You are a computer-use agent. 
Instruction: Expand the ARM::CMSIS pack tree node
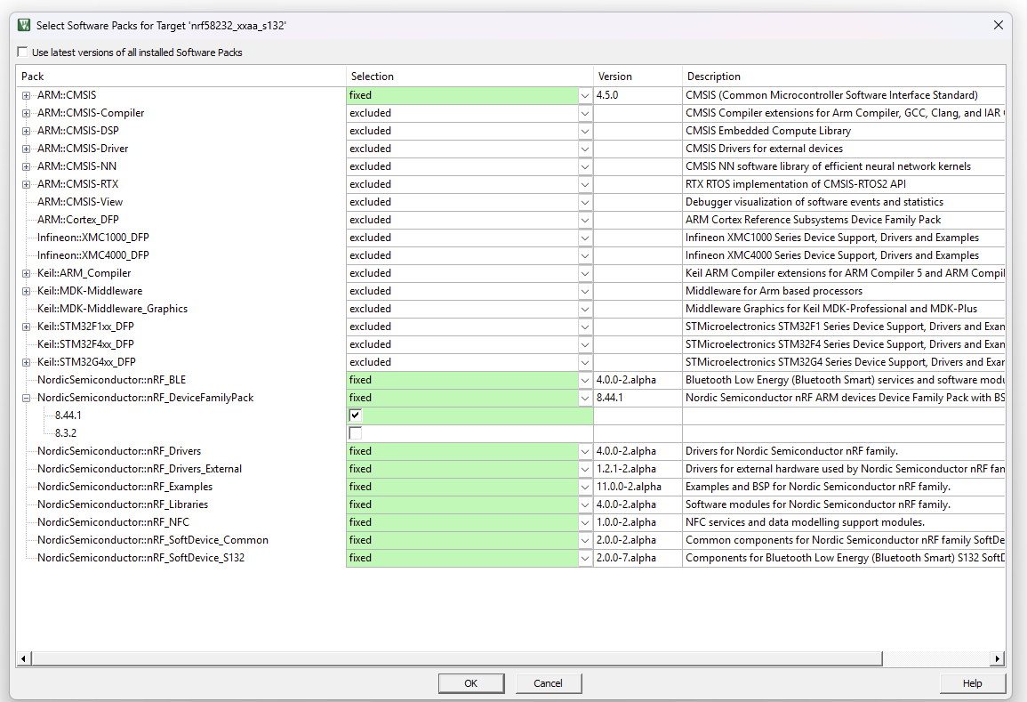point(27,95)
